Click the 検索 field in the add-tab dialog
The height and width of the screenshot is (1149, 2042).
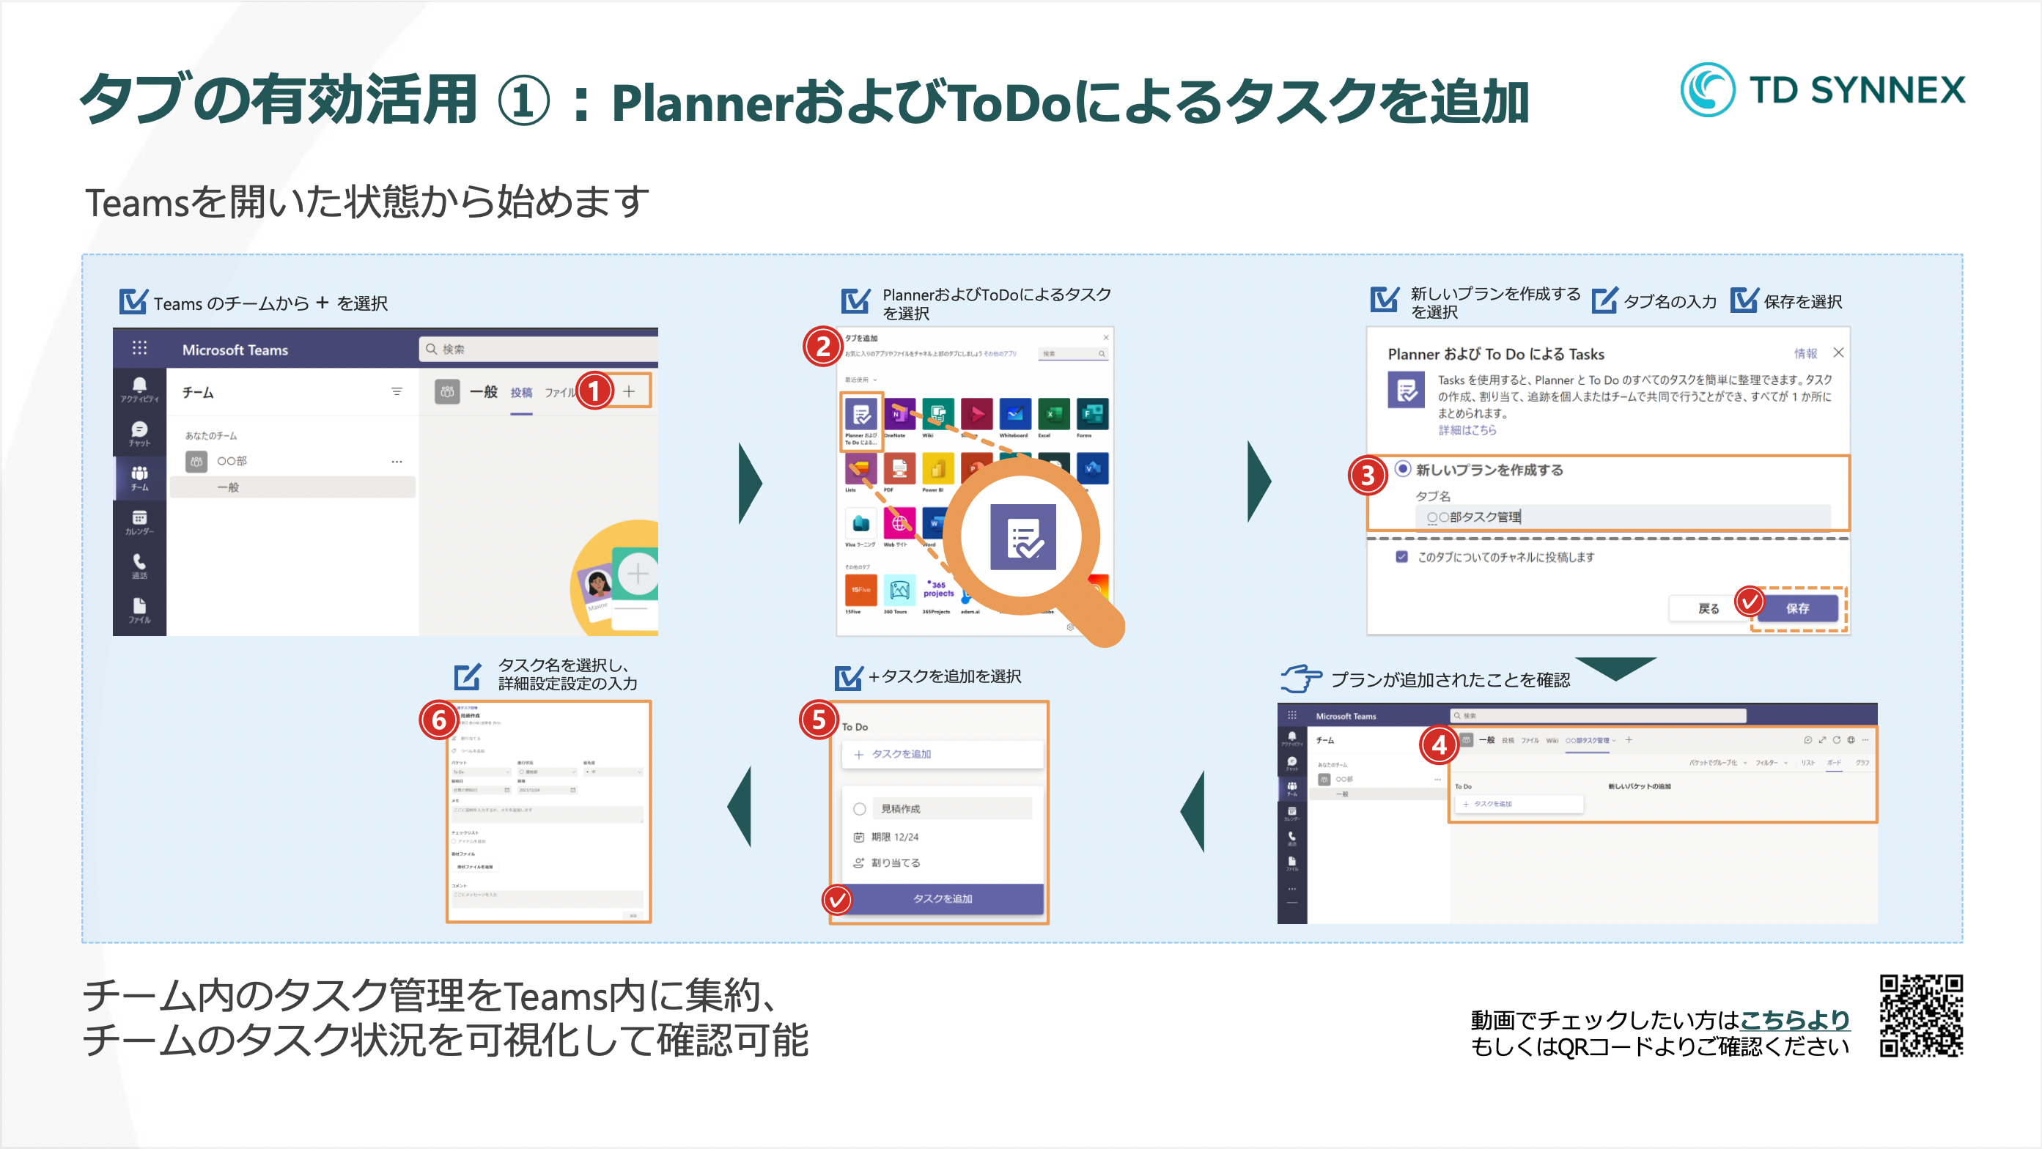[x=1073, y=354]
